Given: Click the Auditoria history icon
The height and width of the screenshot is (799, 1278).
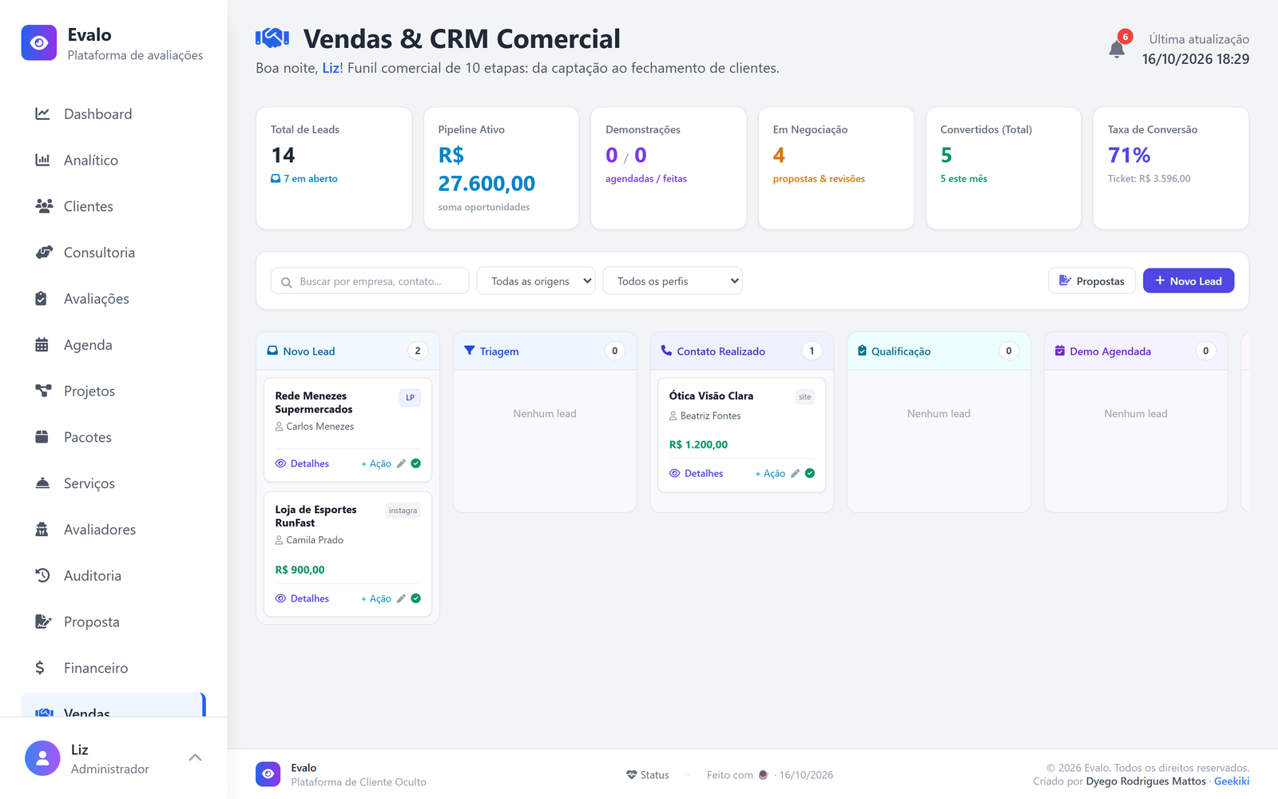Looking at the screenshot, I should coord(42,575).
